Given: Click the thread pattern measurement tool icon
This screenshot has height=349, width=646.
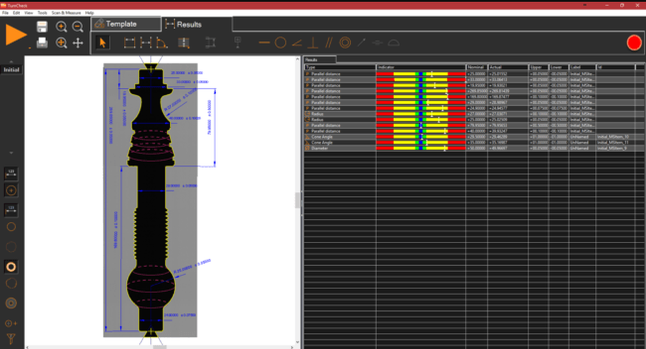Looking at the screenshot, I should pos(183,43).
